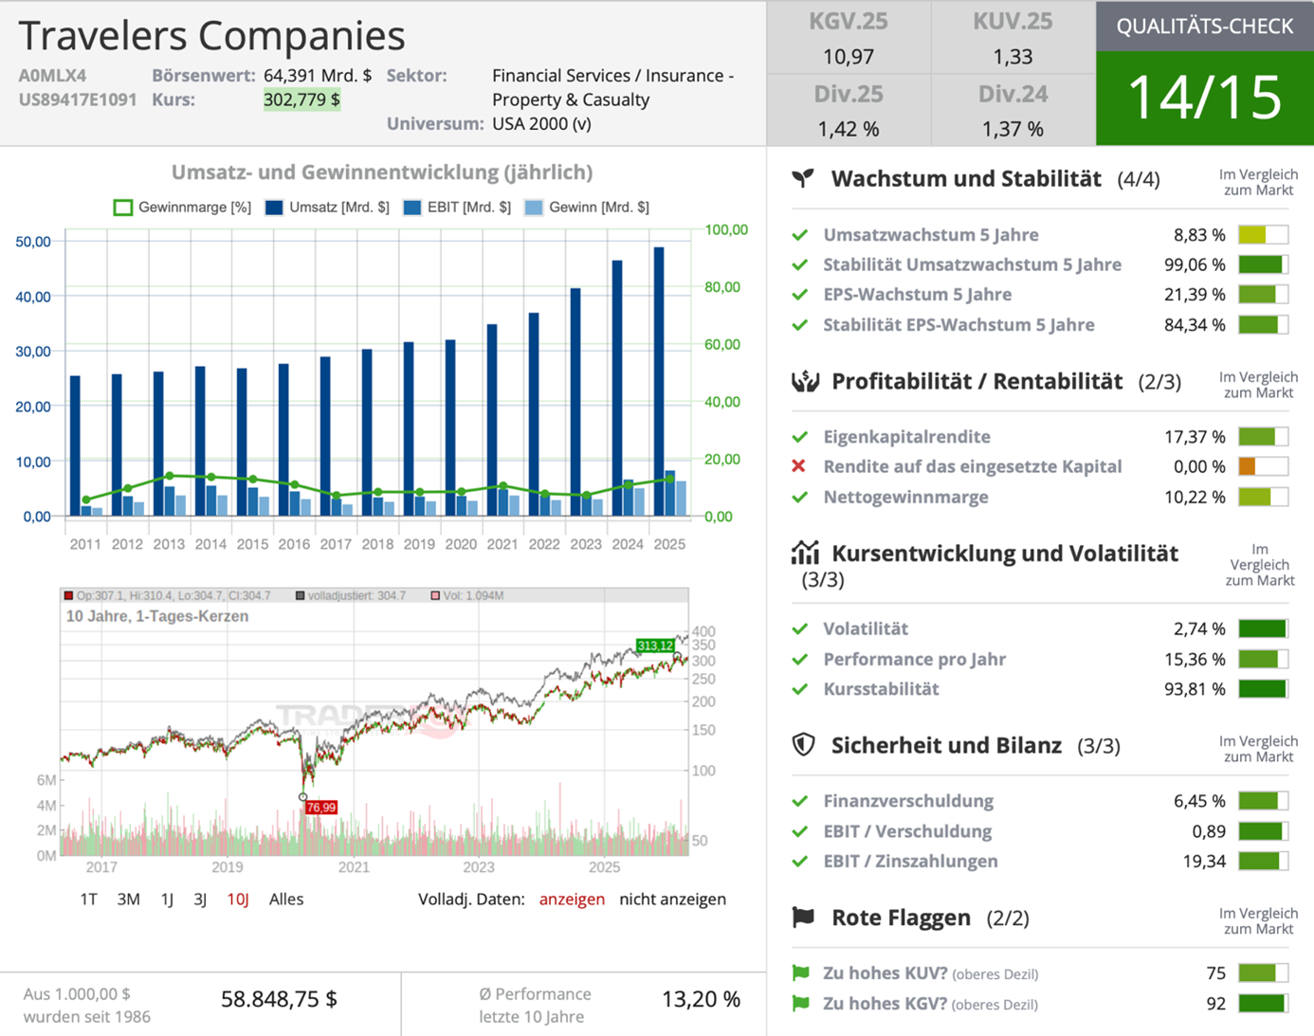Image resolution: width=1314 pixels, height=1036 pixels.
Task: Click the checkmark next to Stabilität Umsatzwachstum 5 Jahre
Action: tap(800, 264)
